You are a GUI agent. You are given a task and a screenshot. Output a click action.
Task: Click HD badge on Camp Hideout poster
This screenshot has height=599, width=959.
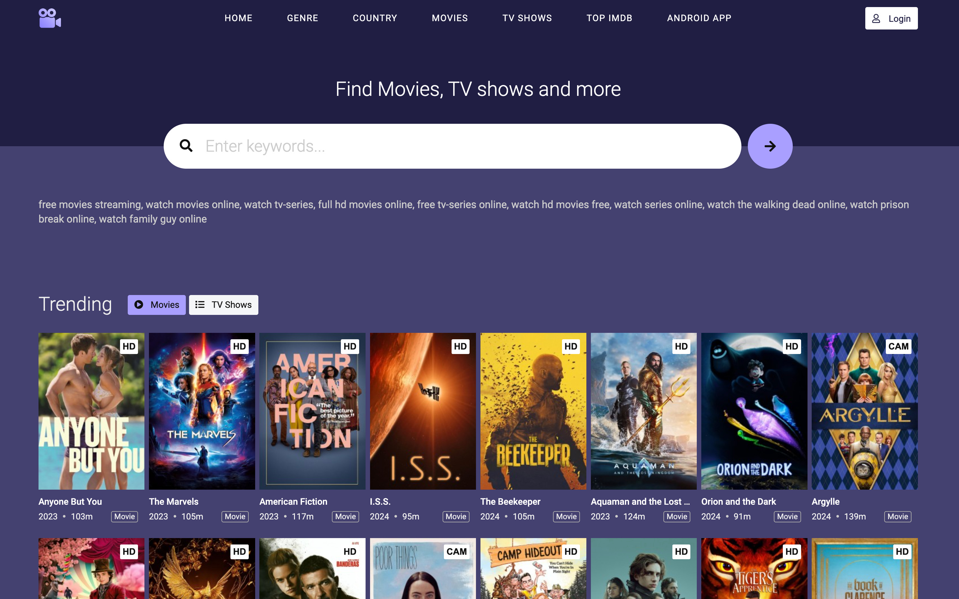point(571,552)
